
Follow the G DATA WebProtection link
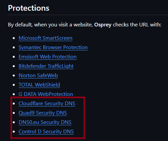coord(46,94)
